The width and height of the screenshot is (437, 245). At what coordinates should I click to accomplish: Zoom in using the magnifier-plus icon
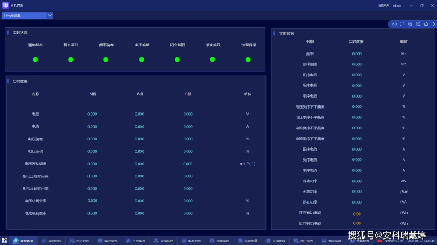tap(410, 24)
